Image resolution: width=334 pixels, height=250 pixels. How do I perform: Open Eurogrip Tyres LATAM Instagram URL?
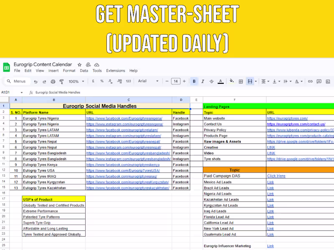point(124,136)
